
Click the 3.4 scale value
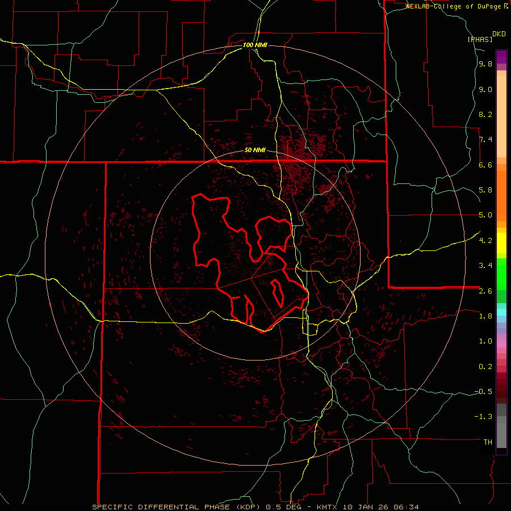point(485,266)
